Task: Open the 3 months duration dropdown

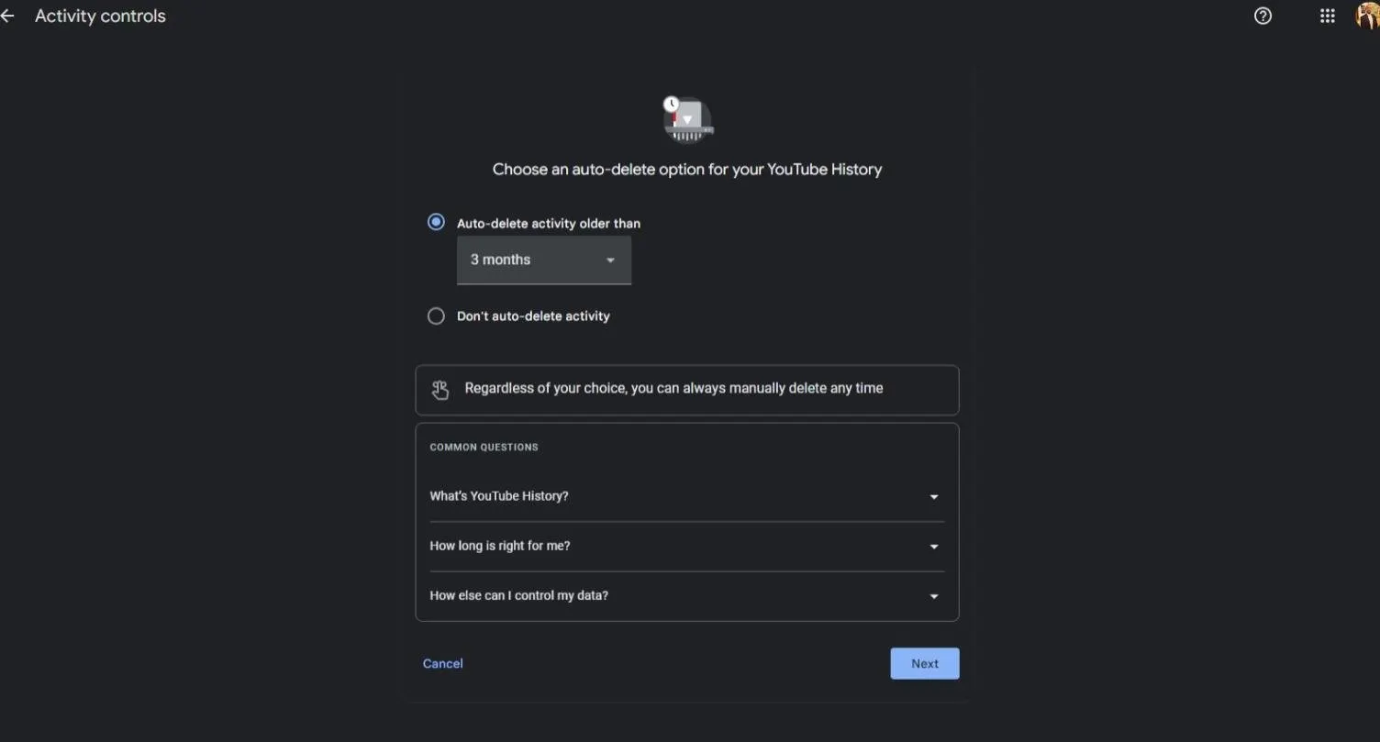Action: tap(543, 260)
